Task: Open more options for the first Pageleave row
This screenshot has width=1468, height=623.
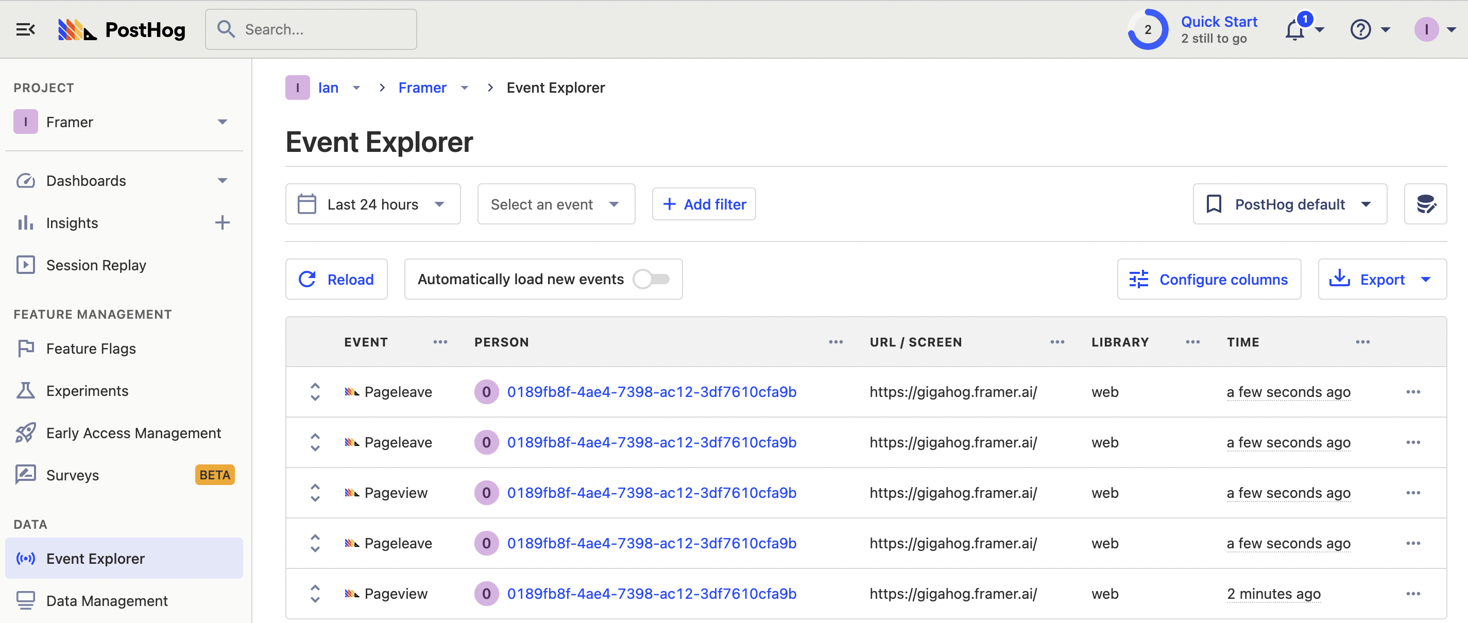Action: 1413,392
